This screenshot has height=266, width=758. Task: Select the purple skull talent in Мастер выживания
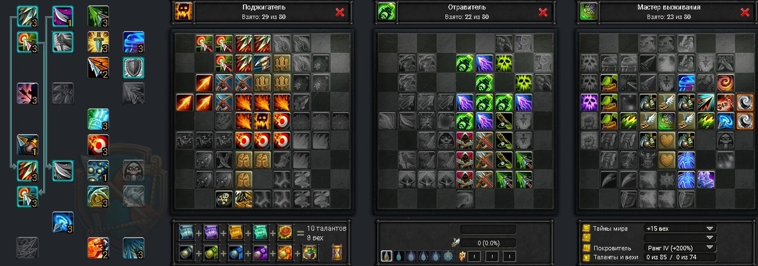tap(589, 102)
